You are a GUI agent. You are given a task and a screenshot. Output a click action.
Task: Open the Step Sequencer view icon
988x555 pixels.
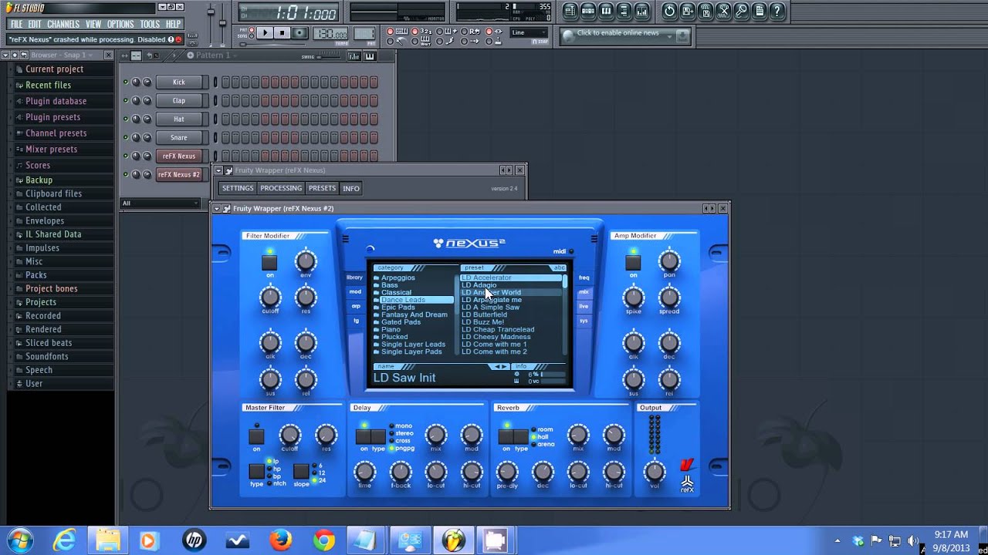tap(588, 11)
